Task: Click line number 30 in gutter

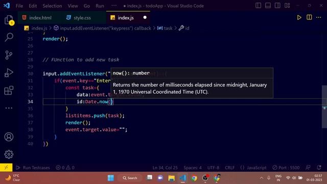Action: pos(30,74)
